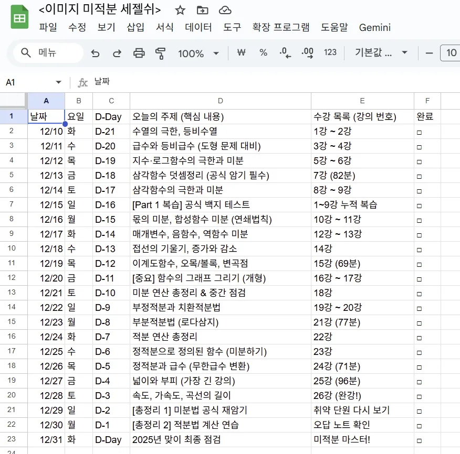This screenshot has width=460, height=454.
Task: Select the date cell 12/25
Action: 46,351
